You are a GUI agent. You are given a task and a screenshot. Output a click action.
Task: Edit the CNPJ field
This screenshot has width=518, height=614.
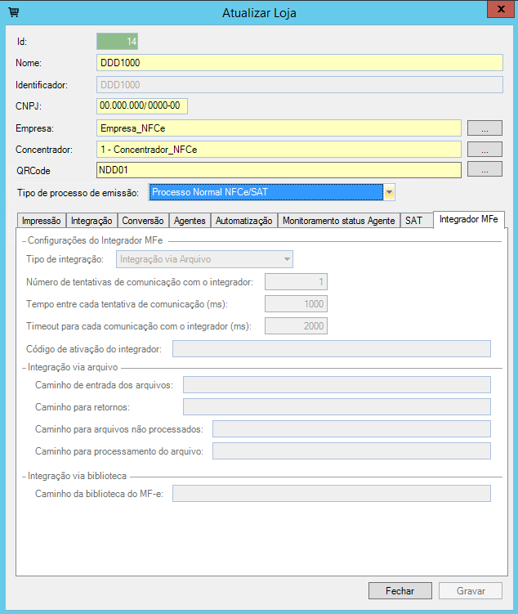[x=142, y=105]
